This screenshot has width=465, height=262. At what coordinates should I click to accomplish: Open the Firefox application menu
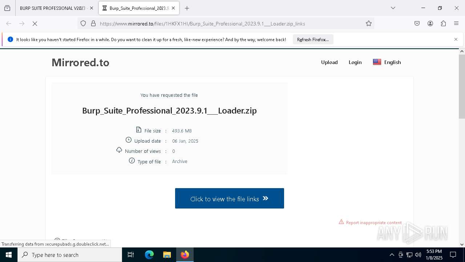tap(456, 24)
